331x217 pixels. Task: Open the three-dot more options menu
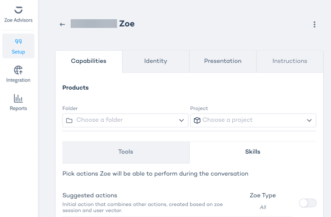click(314, 24)
